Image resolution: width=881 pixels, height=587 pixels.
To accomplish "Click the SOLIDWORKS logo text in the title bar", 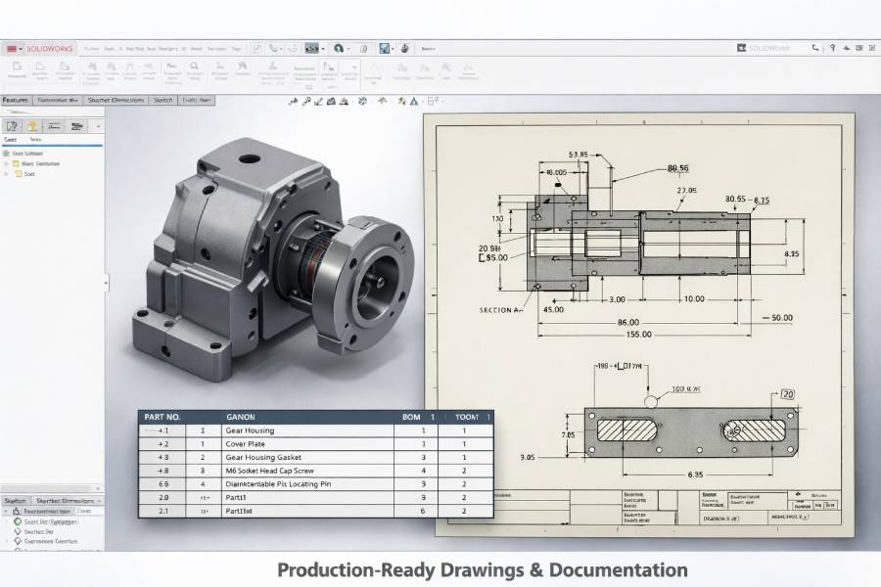I will tap(50, 49).
